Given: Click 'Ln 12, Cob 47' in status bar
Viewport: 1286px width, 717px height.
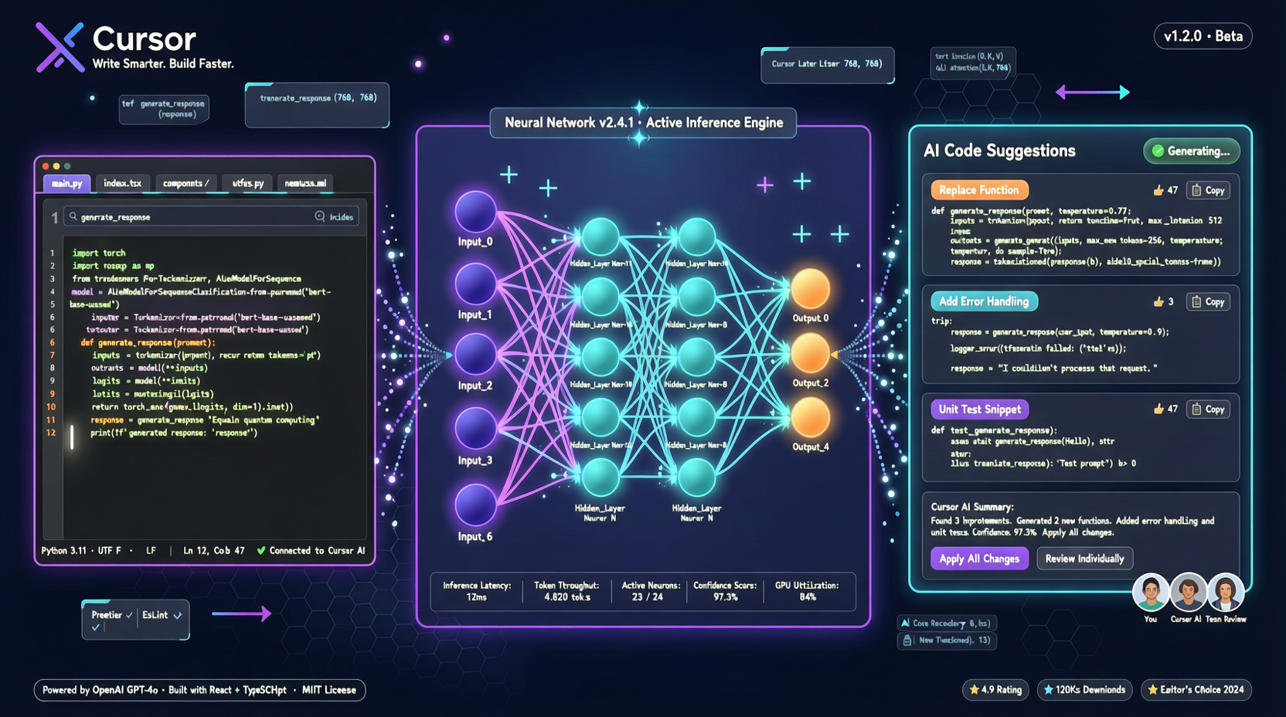Looking at the screenshot, I should pos(214,551).
